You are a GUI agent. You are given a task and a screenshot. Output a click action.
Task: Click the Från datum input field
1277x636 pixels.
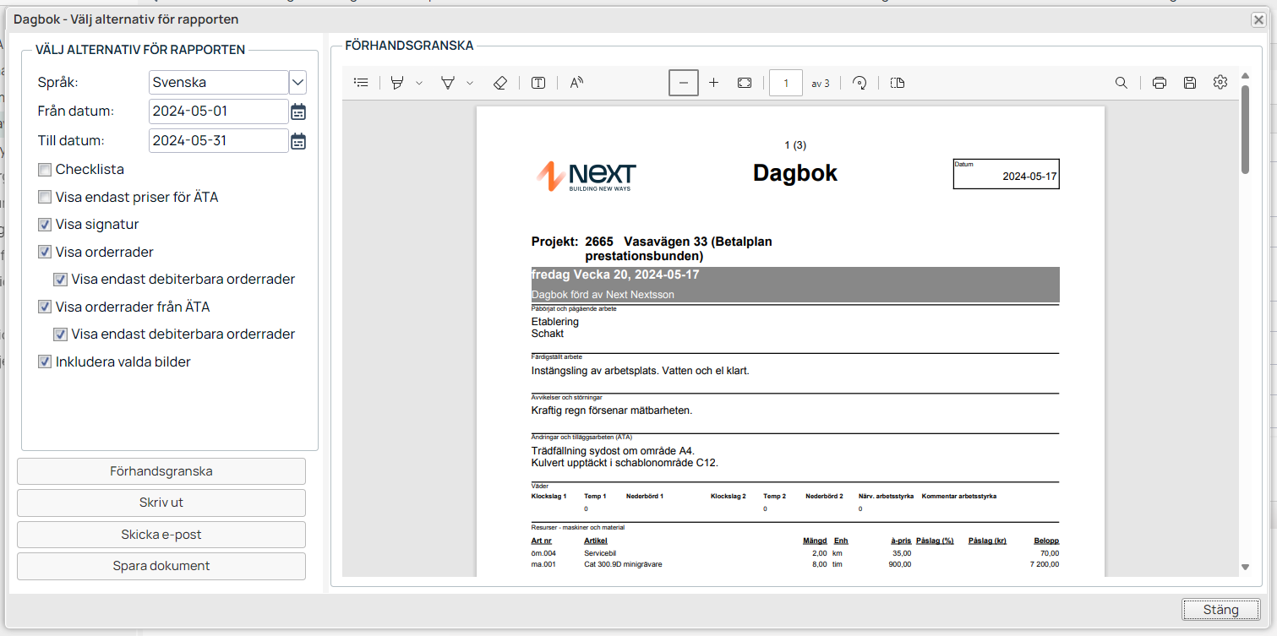click(219, 111)
